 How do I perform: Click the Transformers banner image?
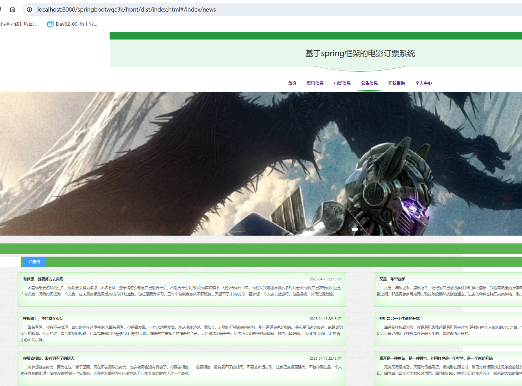[261, 164]
